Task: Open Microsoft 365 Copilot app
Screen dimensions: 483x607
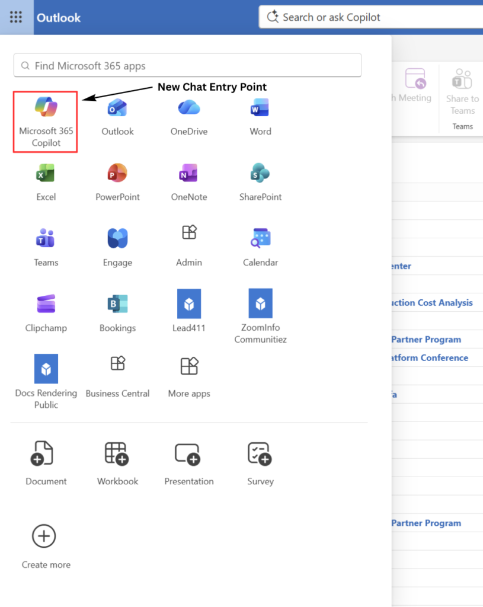Action: [x=46, y=122]
